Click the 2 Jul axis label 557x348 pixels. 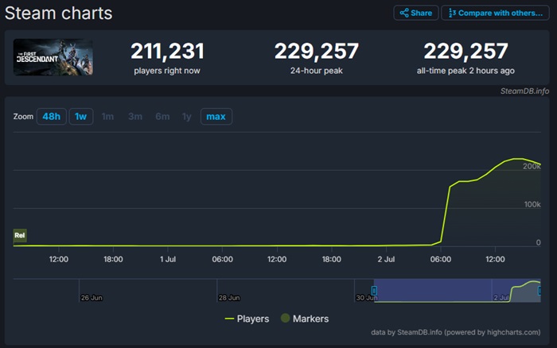386,259
